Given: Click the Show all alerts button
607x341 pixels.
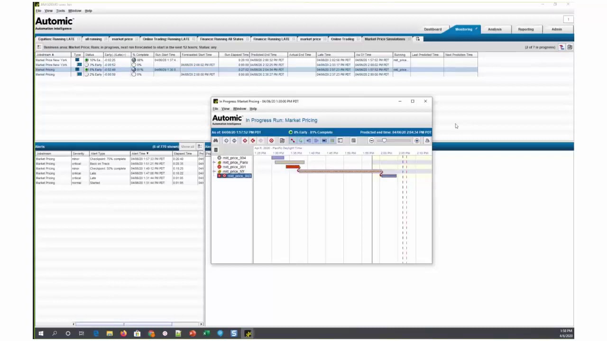Looking at the screenshot, I should [x=187, y=146].
